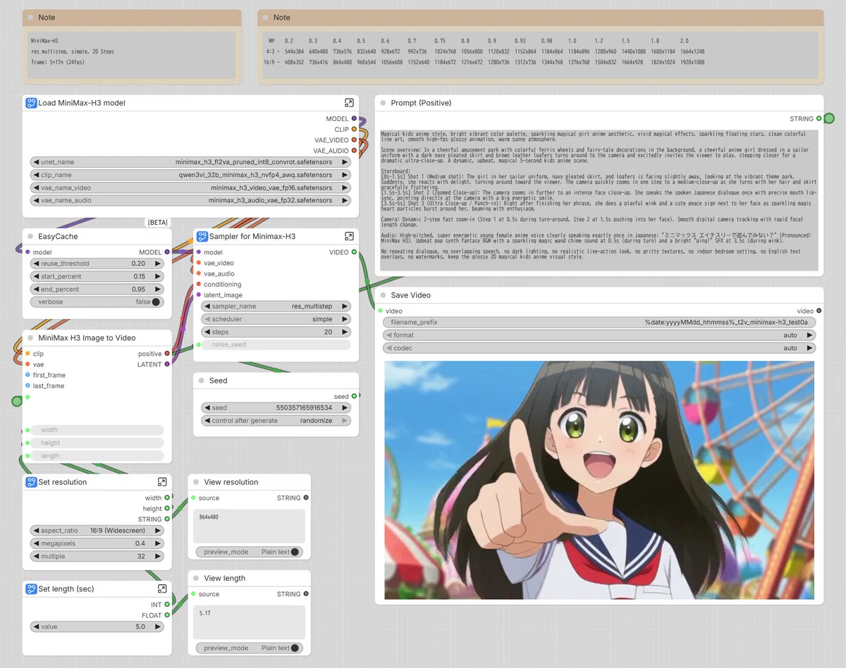Click the LATENT output slot on Image to Video
This screenshot has width=846, height=668.
pyautogui.click(x=167, y=364)
